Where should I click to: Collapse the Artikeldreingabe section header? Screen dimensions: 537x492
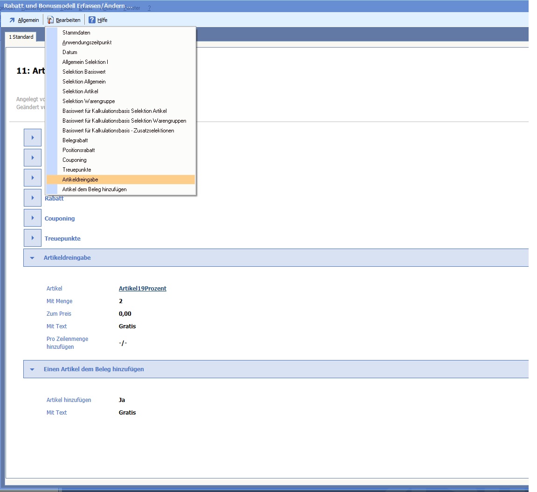coord(32,257)
